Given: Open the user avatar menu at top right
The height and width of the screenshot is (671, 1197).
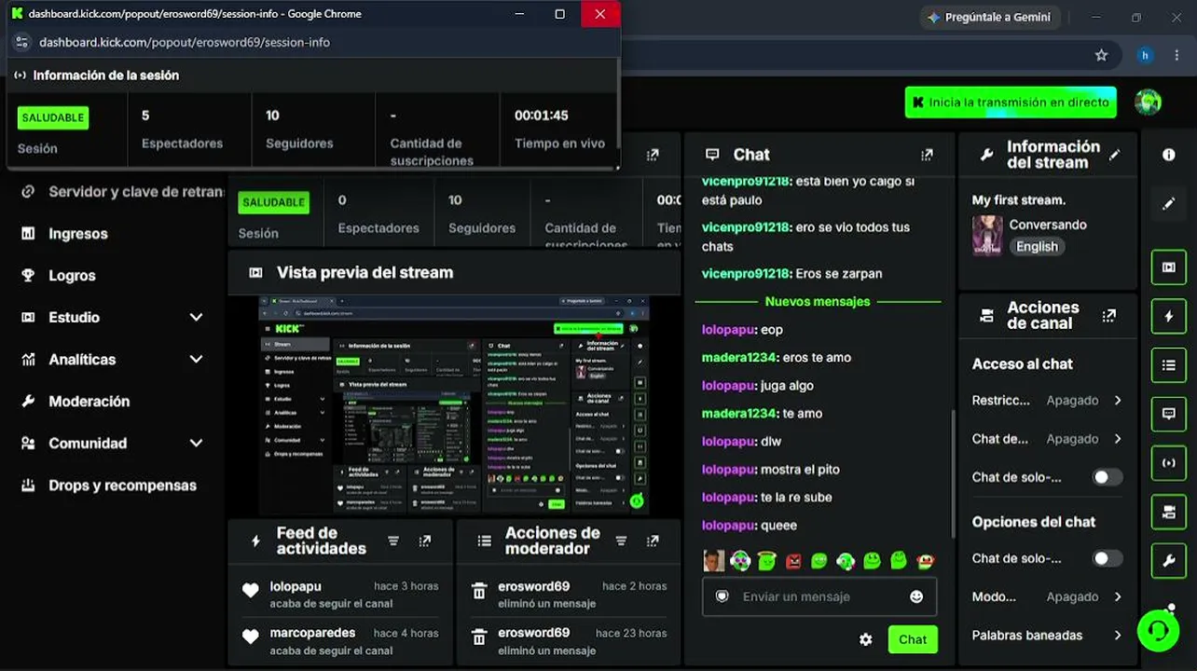Looking at the screenshot, I should pos(1148,103).
